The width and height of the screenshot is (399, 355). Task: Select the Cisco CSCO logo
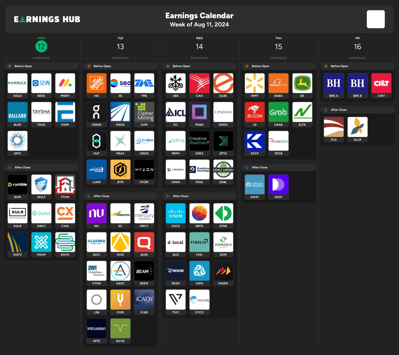176,213
